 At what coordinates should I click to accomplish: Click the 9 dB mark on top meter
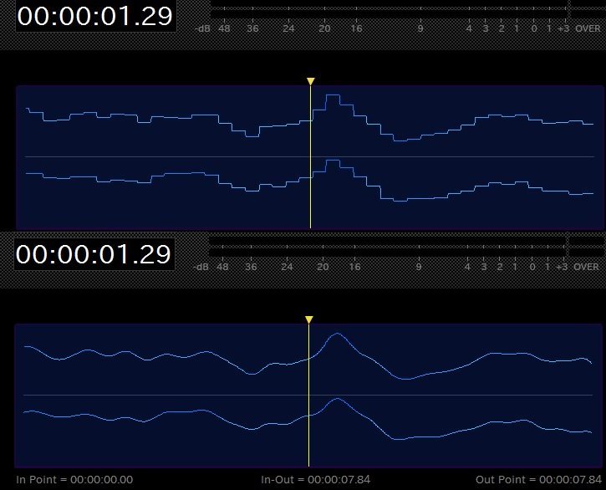pyautogui.click(x=420, y=28)
